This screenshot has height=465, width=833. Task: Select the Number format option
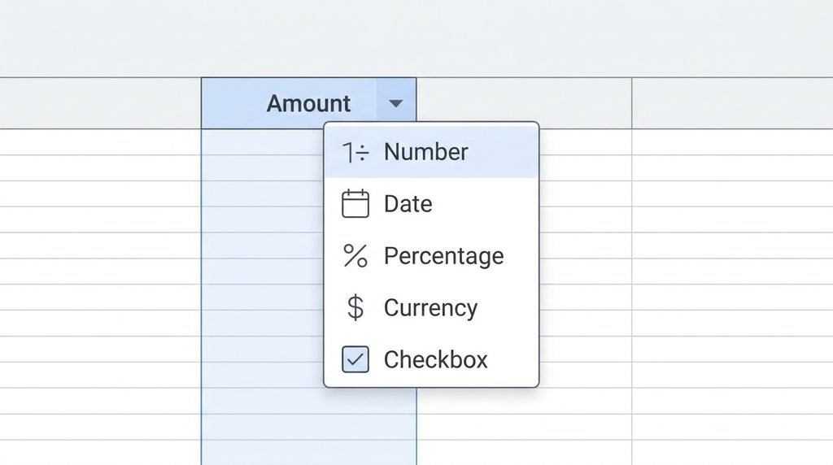tap(431, 152)
